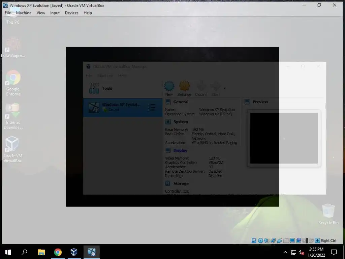
Task: Select the Internet Download desktop shortcut
Action: pyautogui.click(x=13, y=116)
